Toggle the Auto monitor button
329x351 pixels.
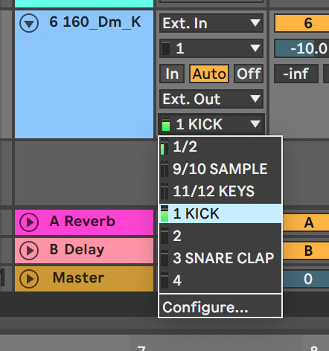209,74
